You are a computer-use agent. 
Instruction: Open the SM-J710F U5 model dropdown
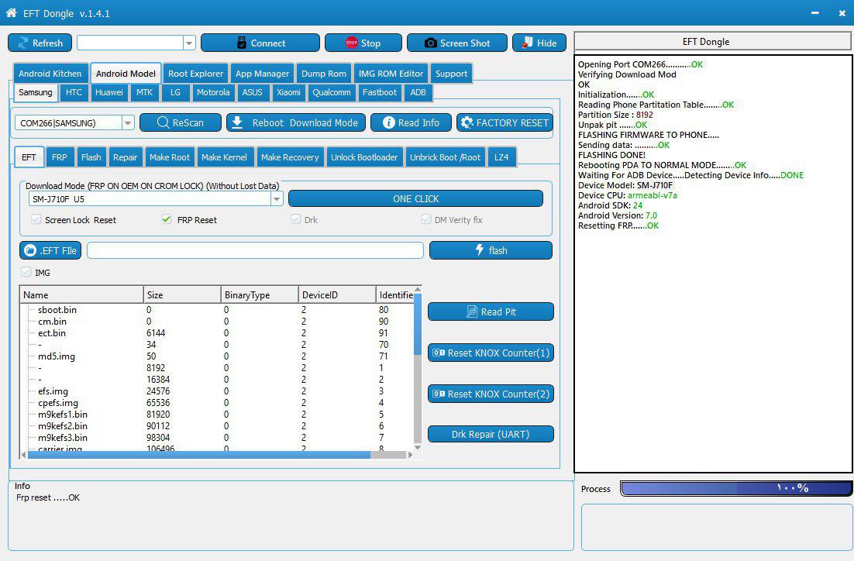[x=277, y=199]
